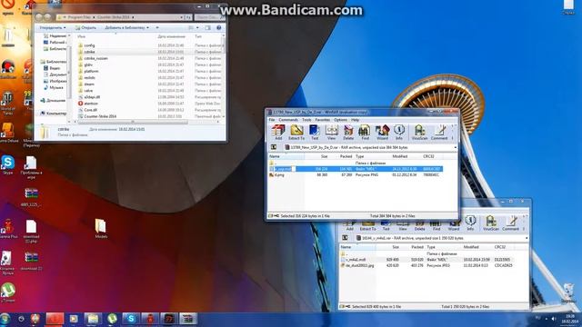
Task: Open Tools menu in front WinRAR
Action: [x=306, y=120]
